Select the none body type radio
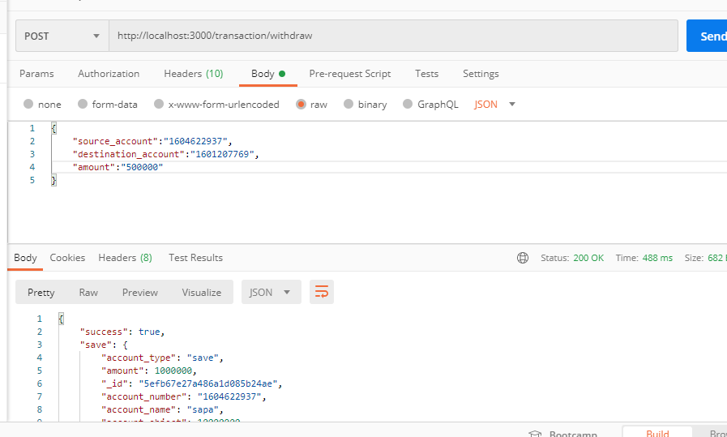The height and width of the screenshot is (437, 727). [29, 105]
